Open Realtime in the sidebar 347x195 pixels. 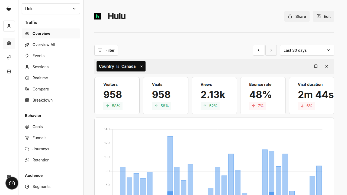point(40,78)
